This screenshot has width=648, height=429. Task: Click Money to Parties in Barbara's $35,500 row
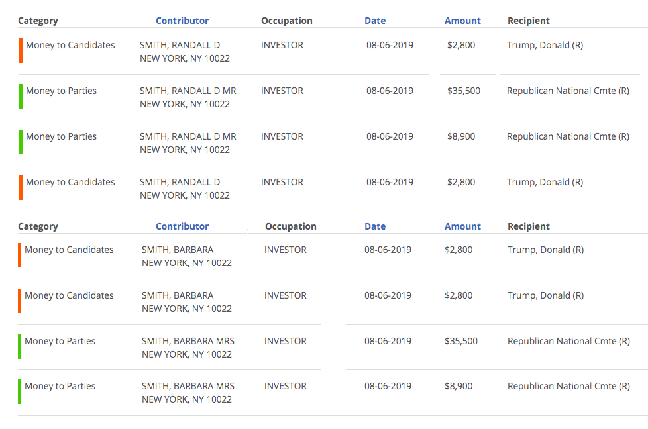(x=60, y=341)
